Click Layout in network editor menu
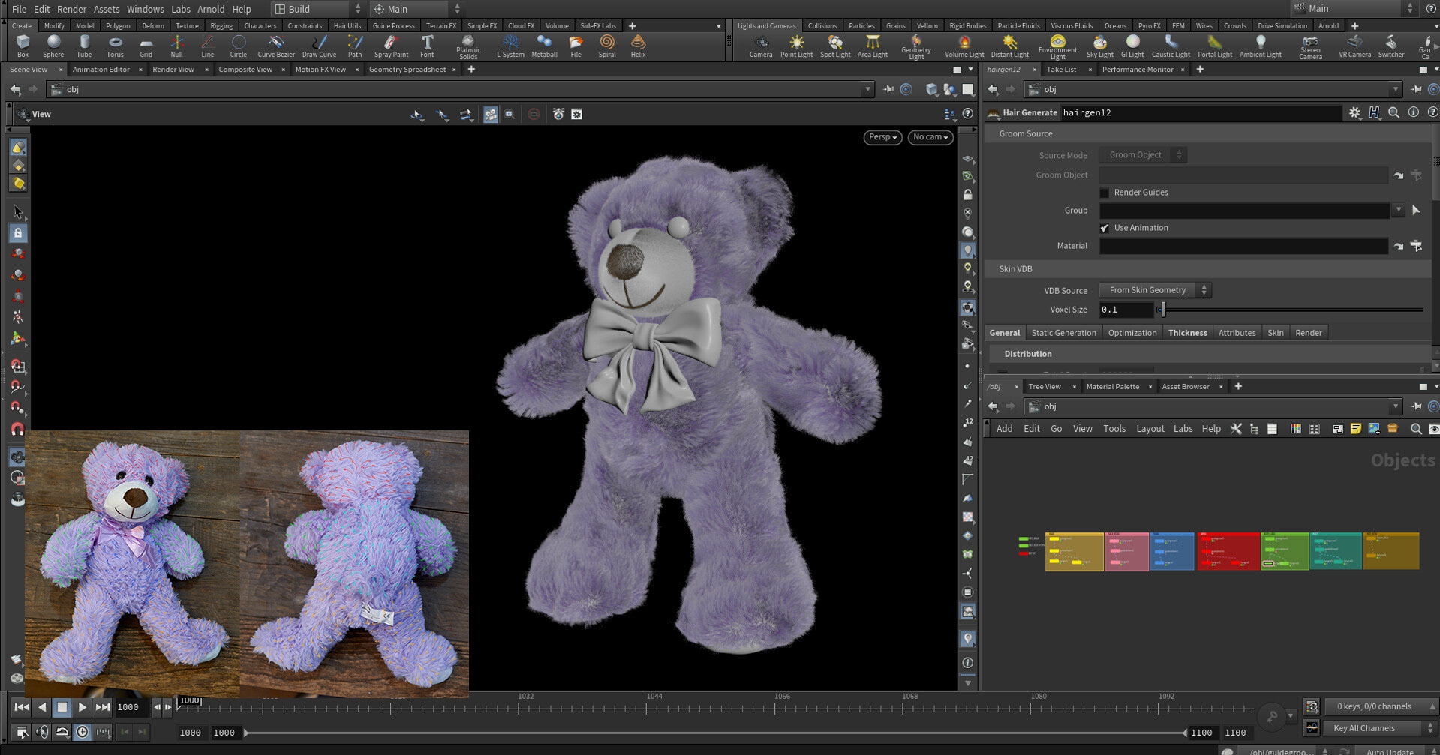This screenshot has width=1440, height=755. (1150, 429)
